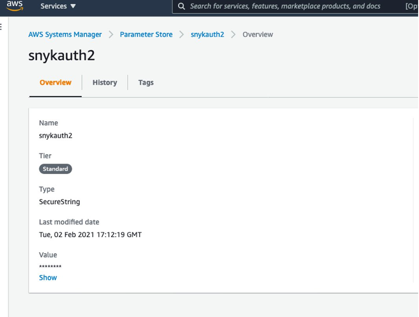Switch to the Tags tab
The height and width of the screenshot is (317, 419).
146,83
